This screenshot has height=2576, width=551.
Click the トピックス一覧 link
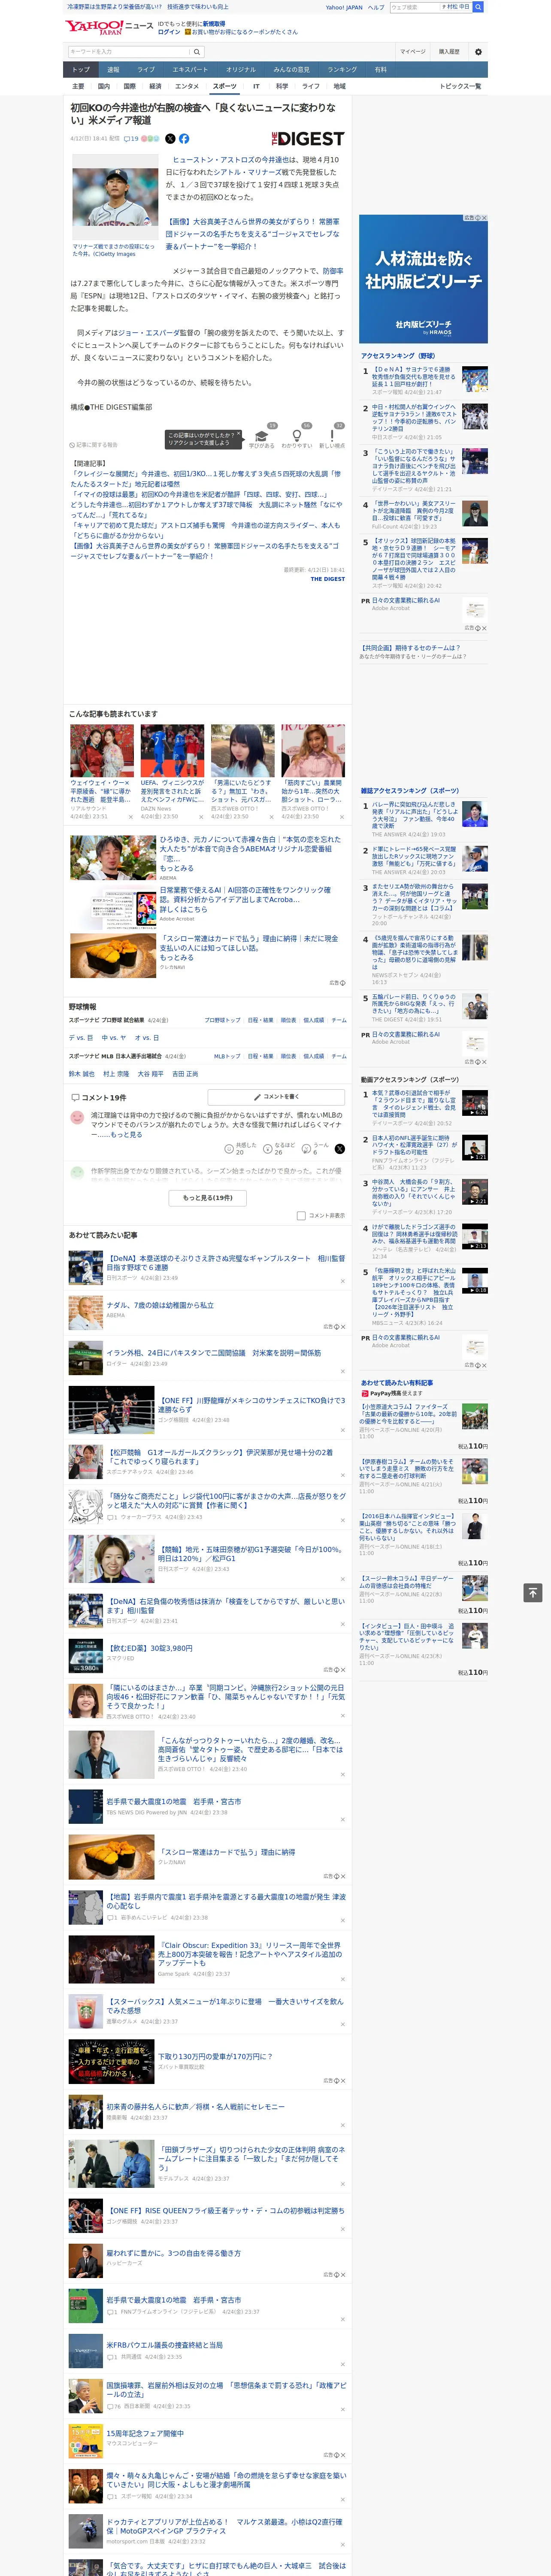tap(460, 86)
